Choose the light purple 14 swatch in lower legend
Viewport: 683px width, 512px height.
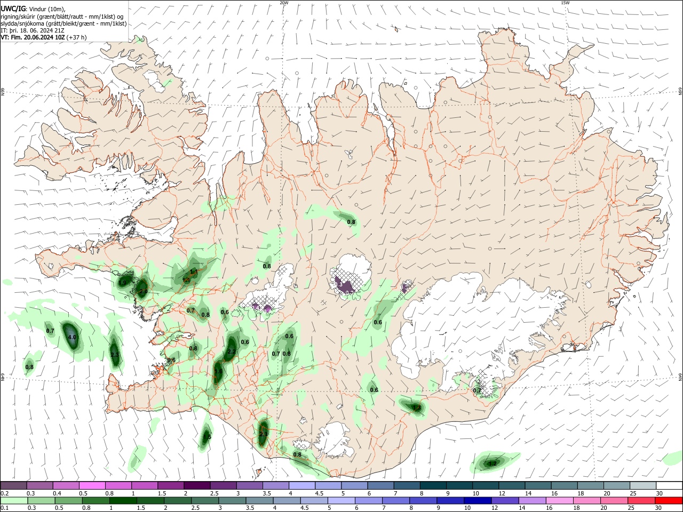pyautogui.click(x=531, y=500)
